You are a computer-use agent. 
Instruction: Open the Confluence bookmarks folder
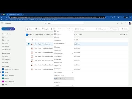click(x=25, y=20)
